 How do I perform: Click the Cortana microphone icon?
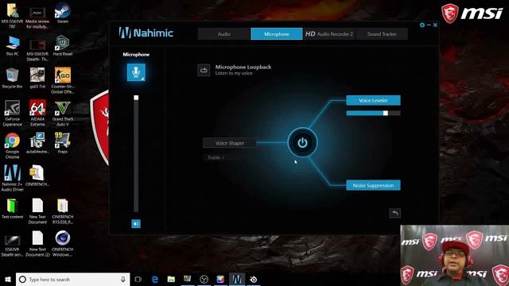123,279
